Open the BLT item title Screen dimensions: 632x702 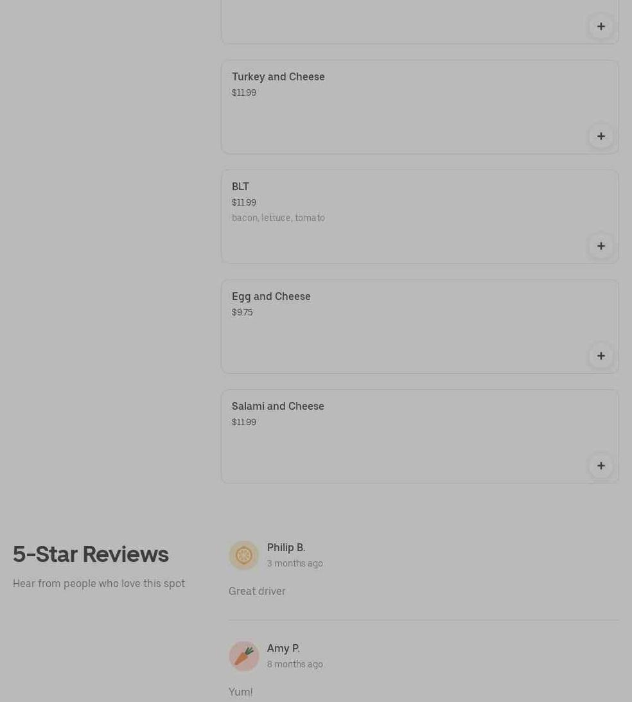point(240,186)
